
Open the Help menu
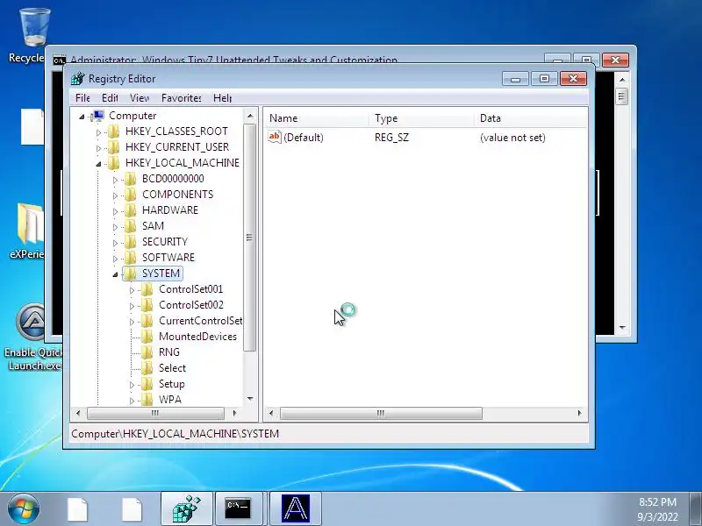click(222, 97)
